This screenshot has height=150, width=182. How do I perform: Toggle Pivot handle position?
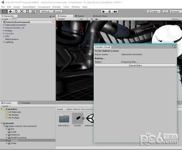(45, 12)
